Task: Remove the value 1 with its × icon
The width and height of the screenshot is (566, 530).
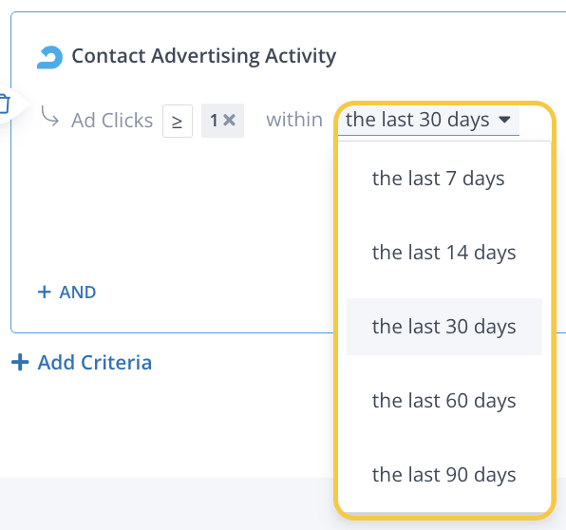Action: coord(229,120)
